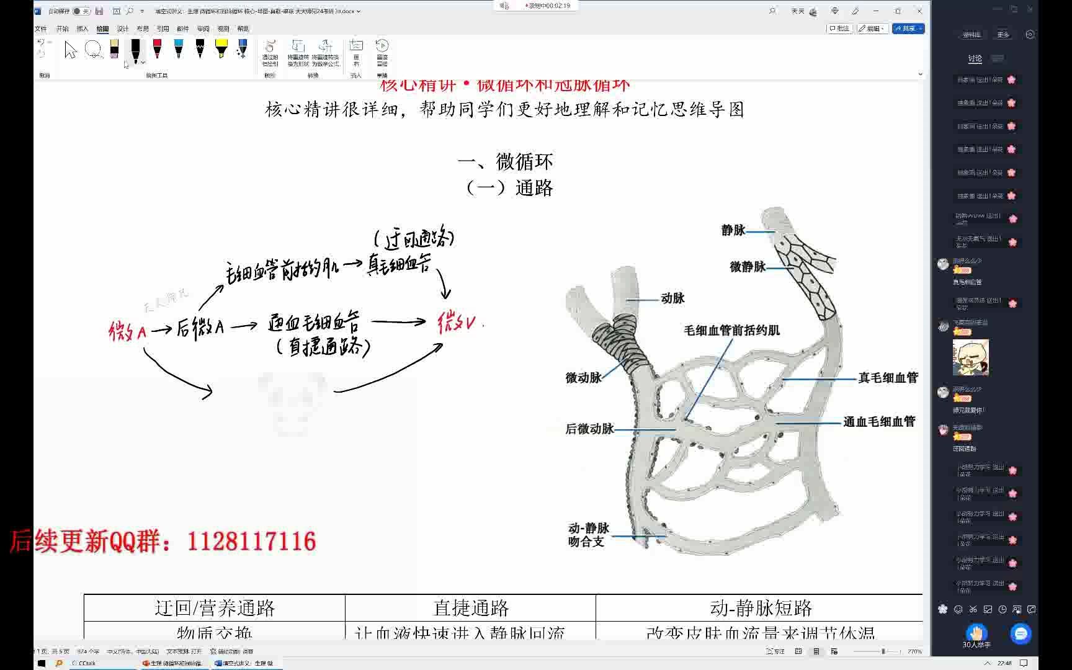Open CChalk app in taskbar
This screenshot has height=670, width=1072.
(x=102, y=663)
